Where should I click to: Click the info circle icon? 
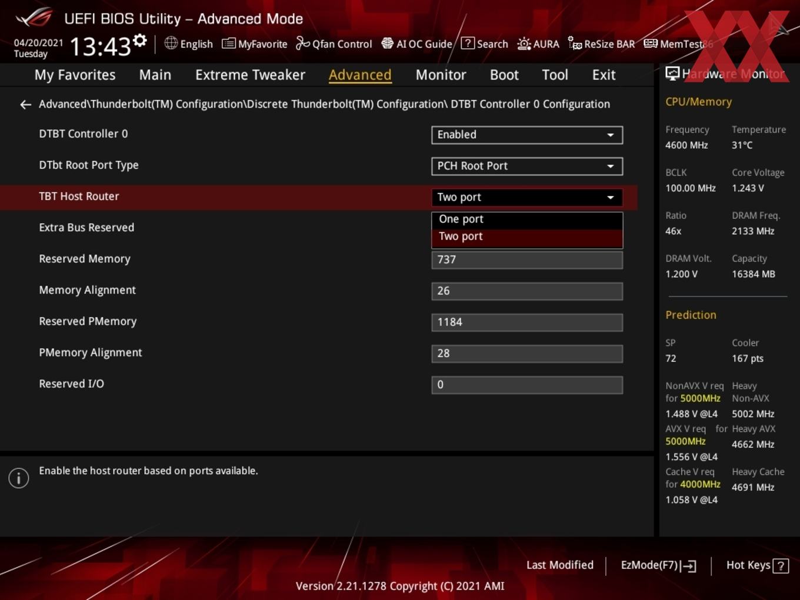point(19,478)
